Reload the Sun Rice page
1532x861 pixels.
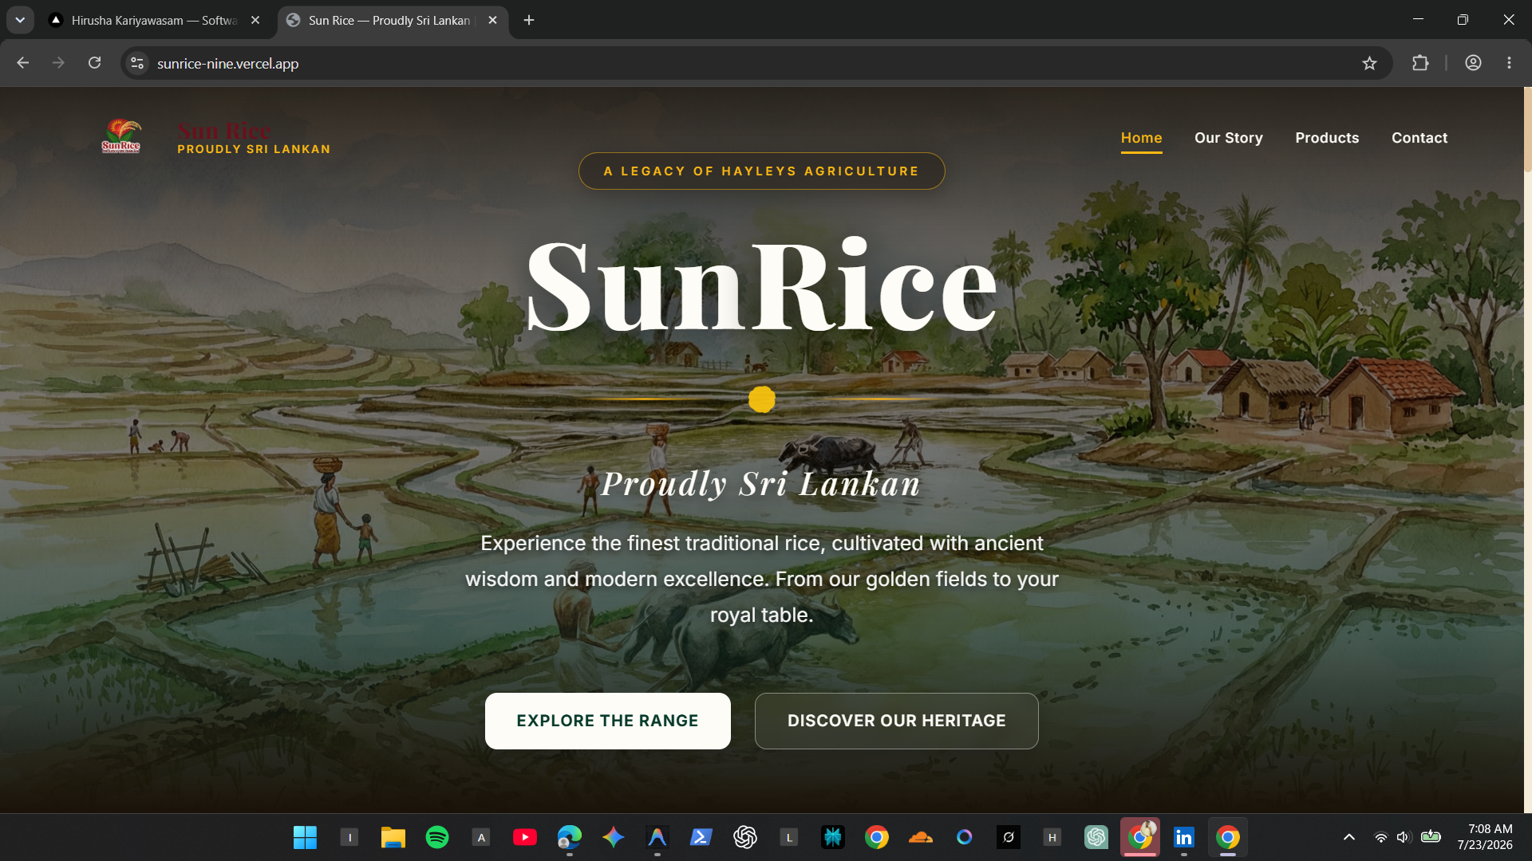[x=94, y=63]
